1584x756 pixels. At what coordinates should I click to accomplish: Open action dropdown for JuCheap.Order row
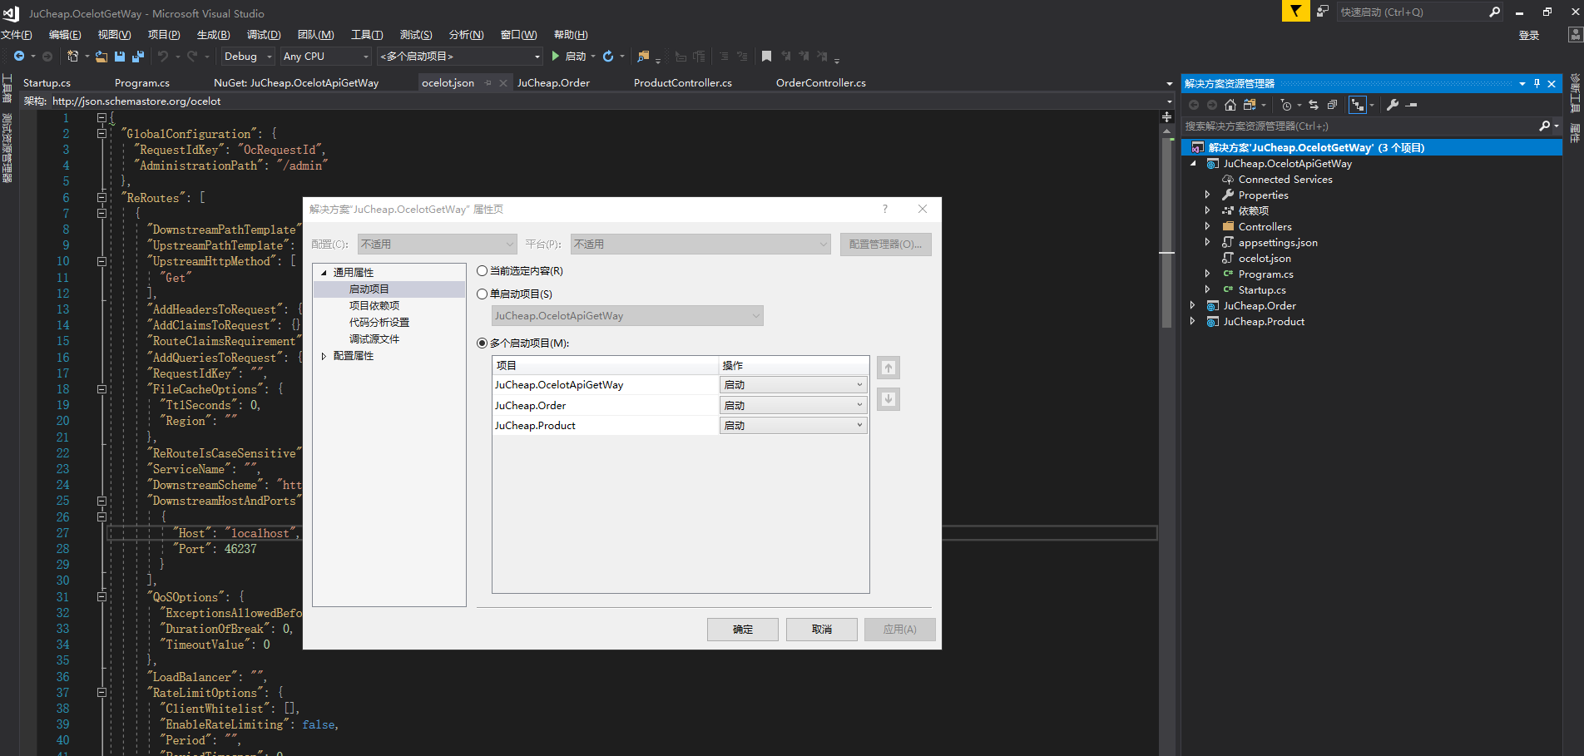793,405
